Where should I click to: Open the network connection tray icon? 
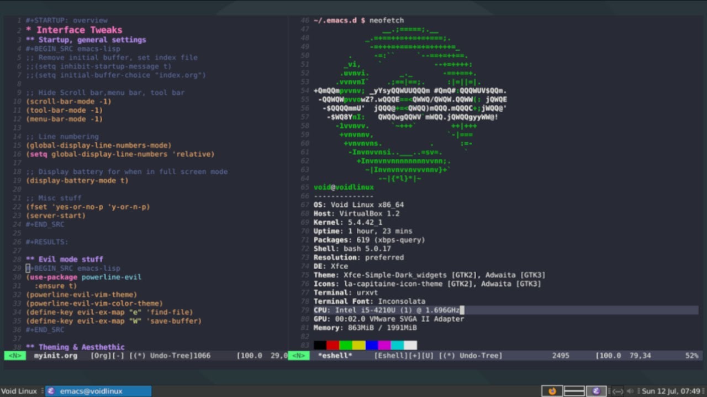[x=618, y=391]
